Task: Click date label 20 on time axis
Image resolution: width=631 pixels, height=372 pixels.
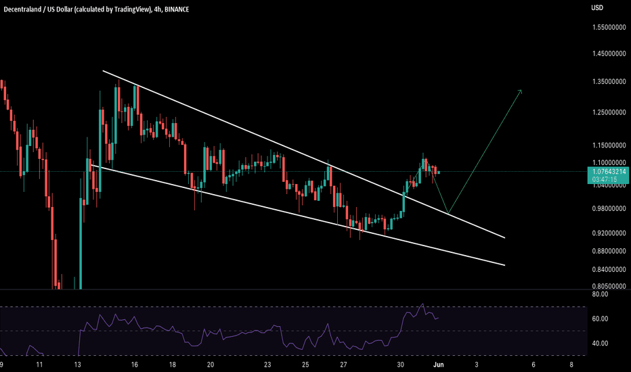Action: click(x=210, y=365)
